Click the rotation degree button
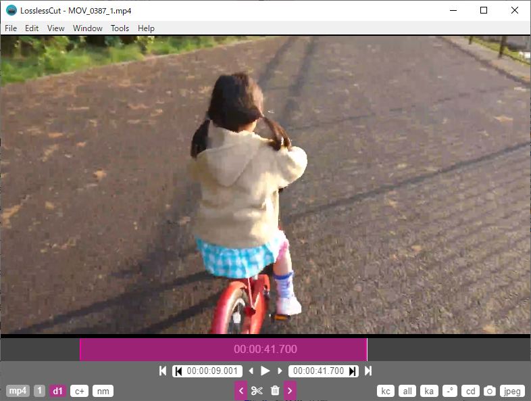The width and height of the screenshot is (531, 401). coord(450,391)
